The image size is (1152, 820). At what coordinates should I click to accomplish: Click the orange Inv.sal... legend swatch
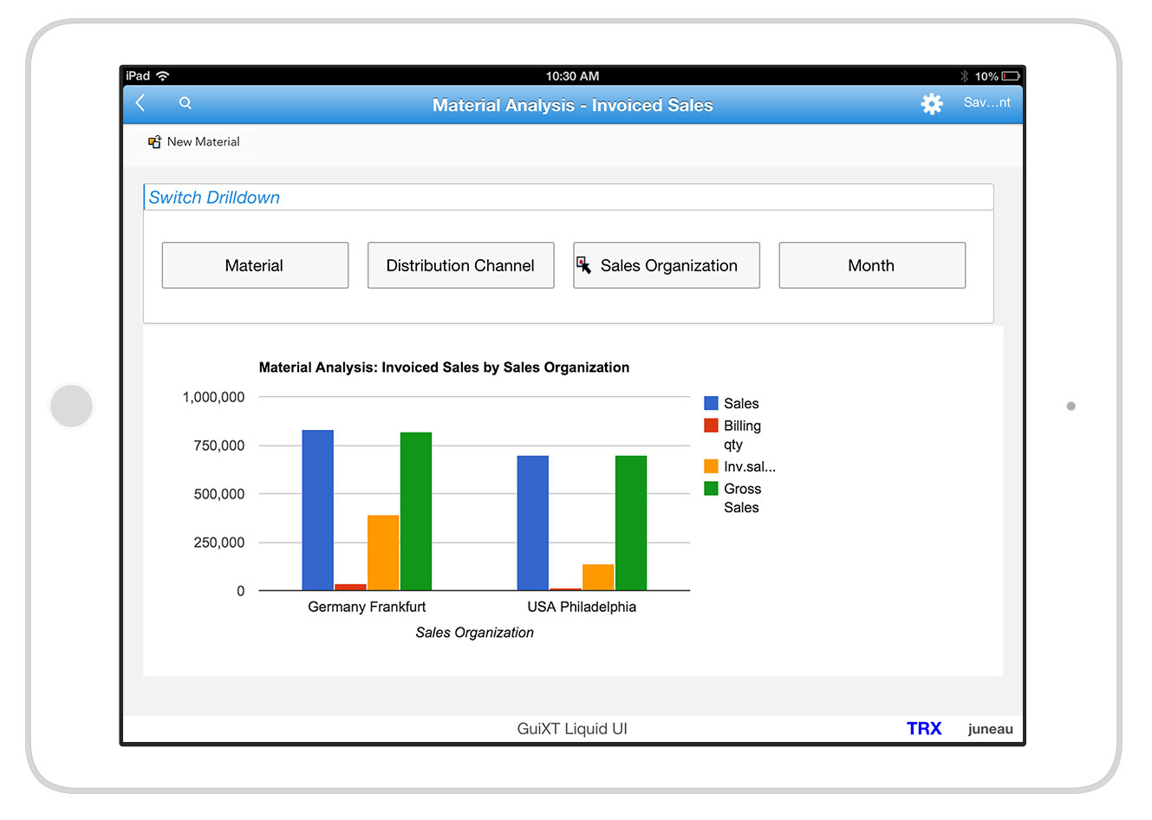pos(711,466)
